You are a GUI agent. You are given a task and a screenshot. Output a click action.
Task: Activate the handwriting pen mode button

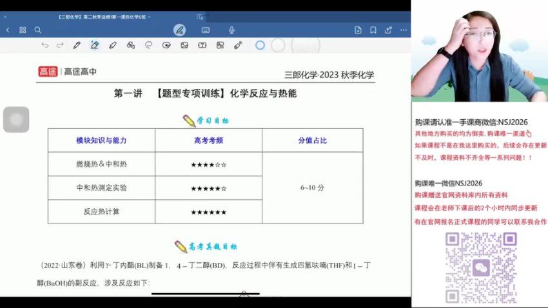point(180,30)
